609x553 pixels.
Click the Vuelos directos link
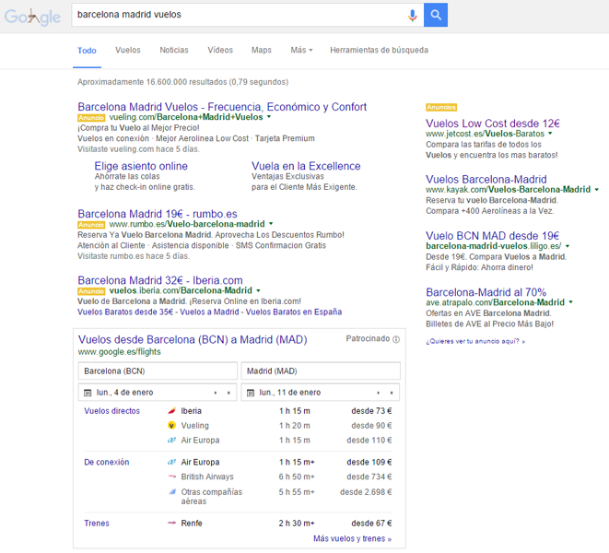click(x=111, y=411)
